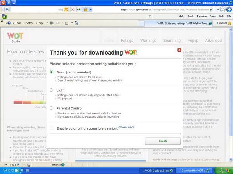Click the Bing search provider icon
The image size is (233, 174).
66,10
